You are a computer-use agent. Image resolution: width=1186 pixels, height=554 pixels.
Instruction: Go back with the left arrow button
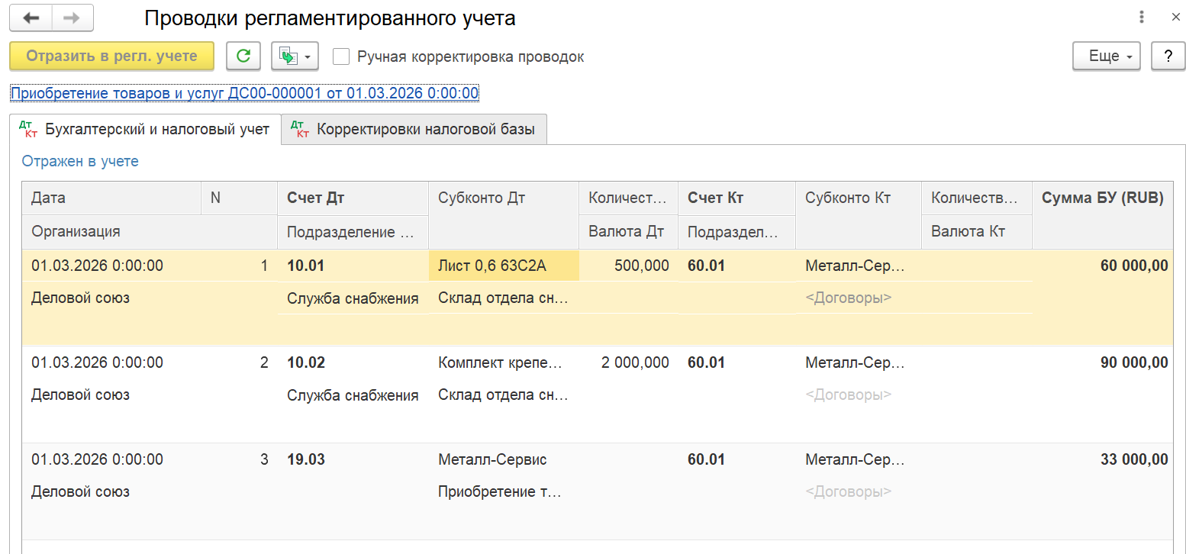(31, 18)
